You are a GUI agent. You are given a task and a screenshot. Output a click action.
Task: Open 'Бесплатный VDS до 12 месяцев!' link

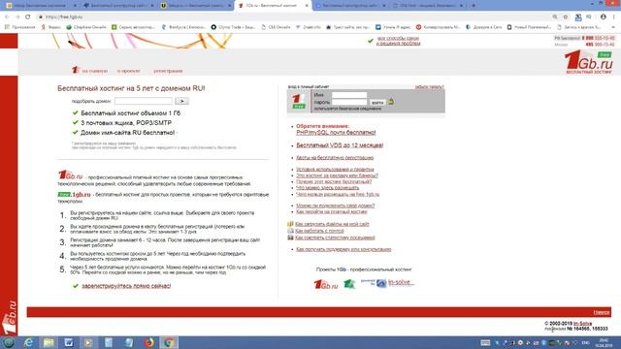[340, 145]
